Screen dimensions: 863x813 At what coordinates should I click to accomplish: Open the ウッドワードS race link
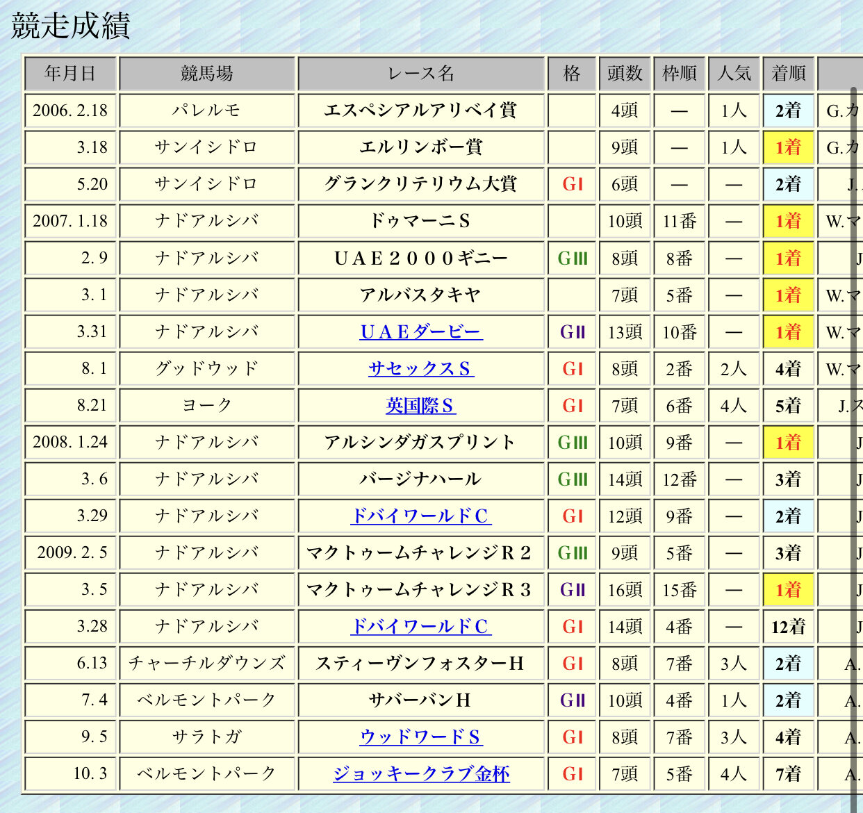pos(421,737)
